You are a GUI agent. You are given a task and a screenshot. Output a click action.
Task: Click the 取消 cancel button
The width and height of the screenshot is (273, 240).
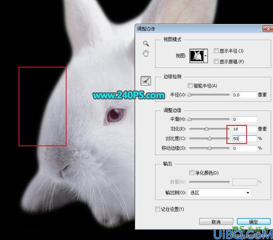click(216, 221)
